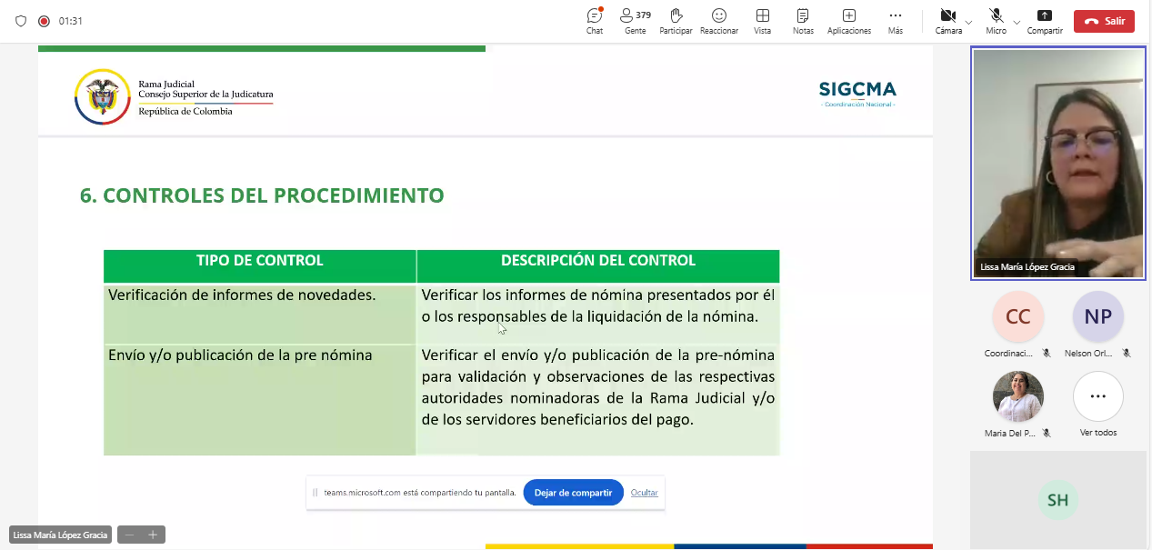Click the SIGCMA logo on slide

click(857, 94)
